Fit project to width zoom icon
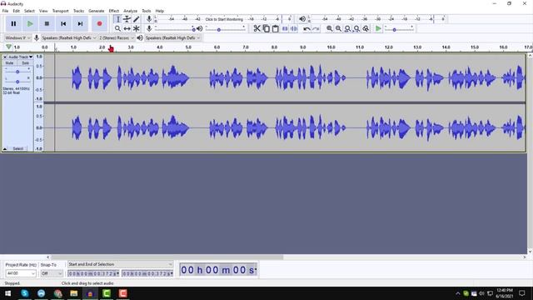The height and width of the screenshot is (300, 533). [356, 28]
